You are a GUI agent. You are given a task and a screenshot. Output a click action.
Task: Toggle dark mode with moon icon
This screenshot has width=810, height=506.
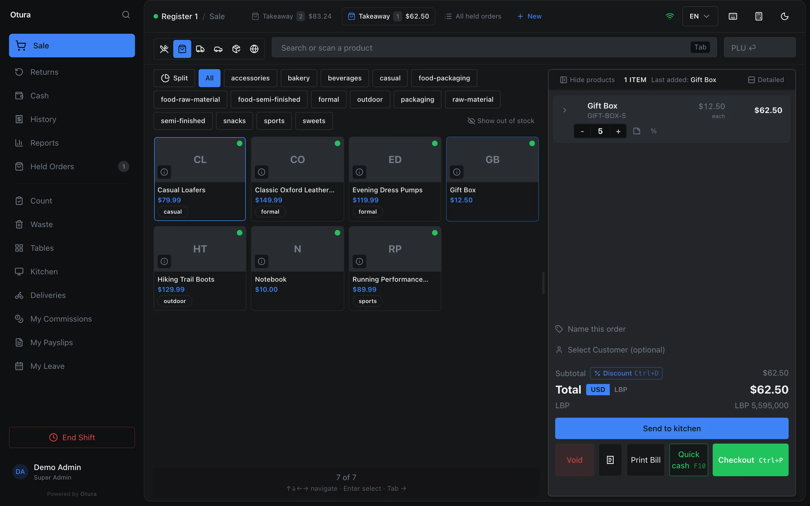(785, 16)
